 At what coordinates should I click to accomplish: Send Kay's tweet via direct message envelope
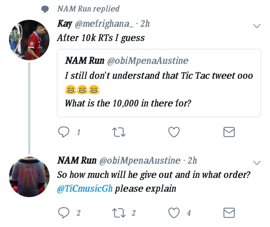(229, 132)
